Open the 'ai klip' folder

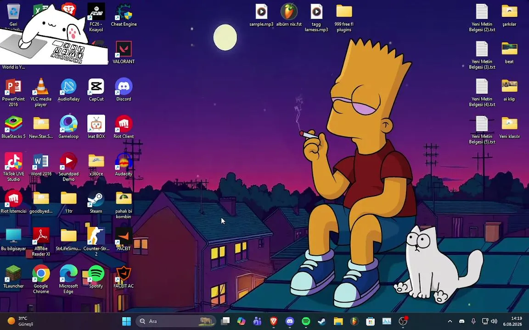509,90
